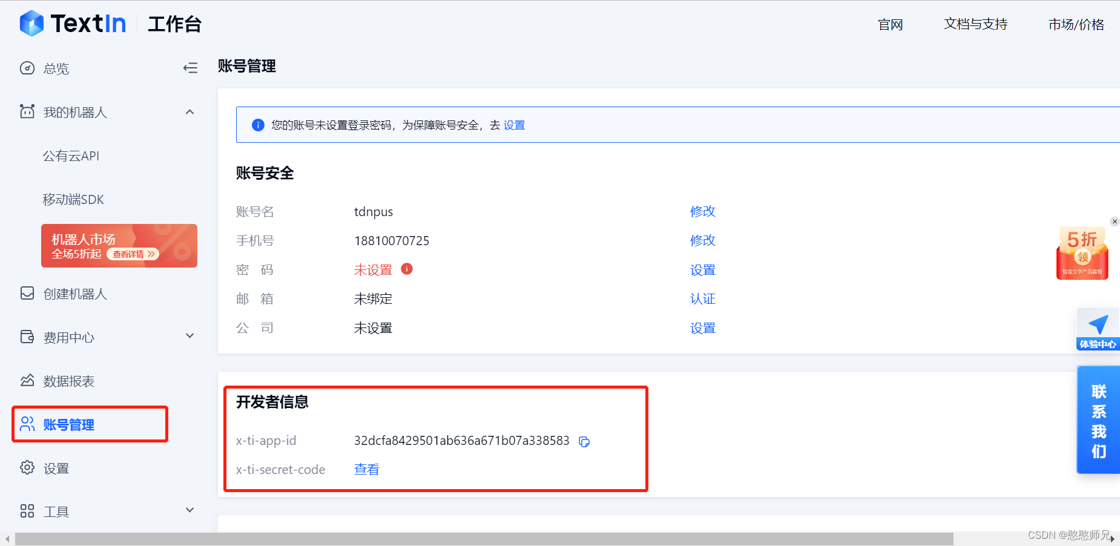Open the 总览 overview page from sidebar
The width and height of the screenshot is (1120, 546).
point(56,68)
